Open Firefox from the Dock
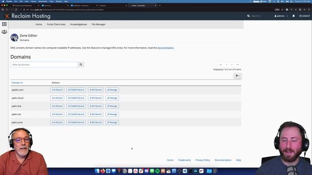The image size is (312, 175). pos(103,171)
